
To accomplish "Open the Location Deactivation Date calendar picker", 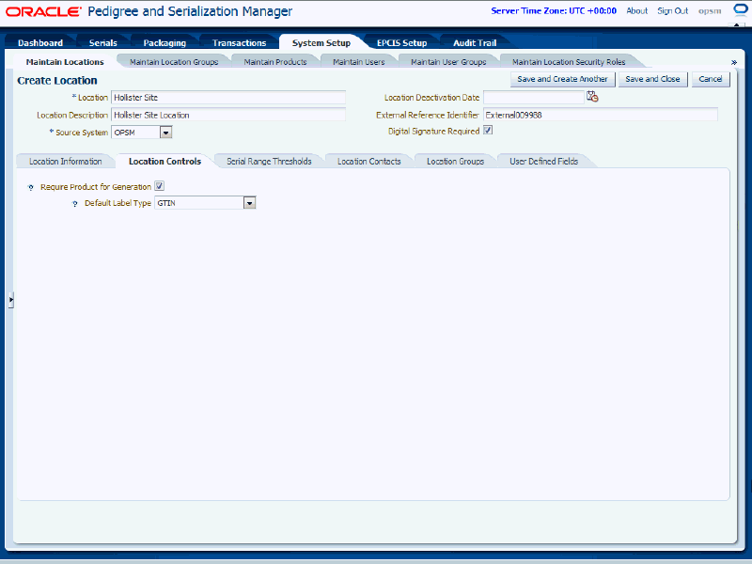I will pyautogui.click(x=592, y=97).
